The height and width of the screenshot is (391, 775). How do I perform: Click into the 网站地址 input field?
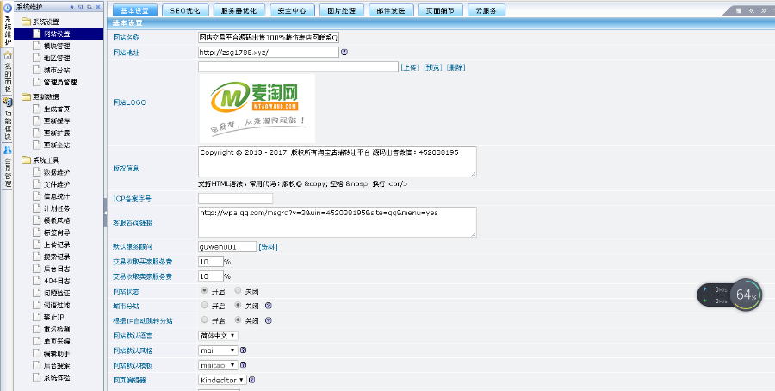(x=269, y=52)
